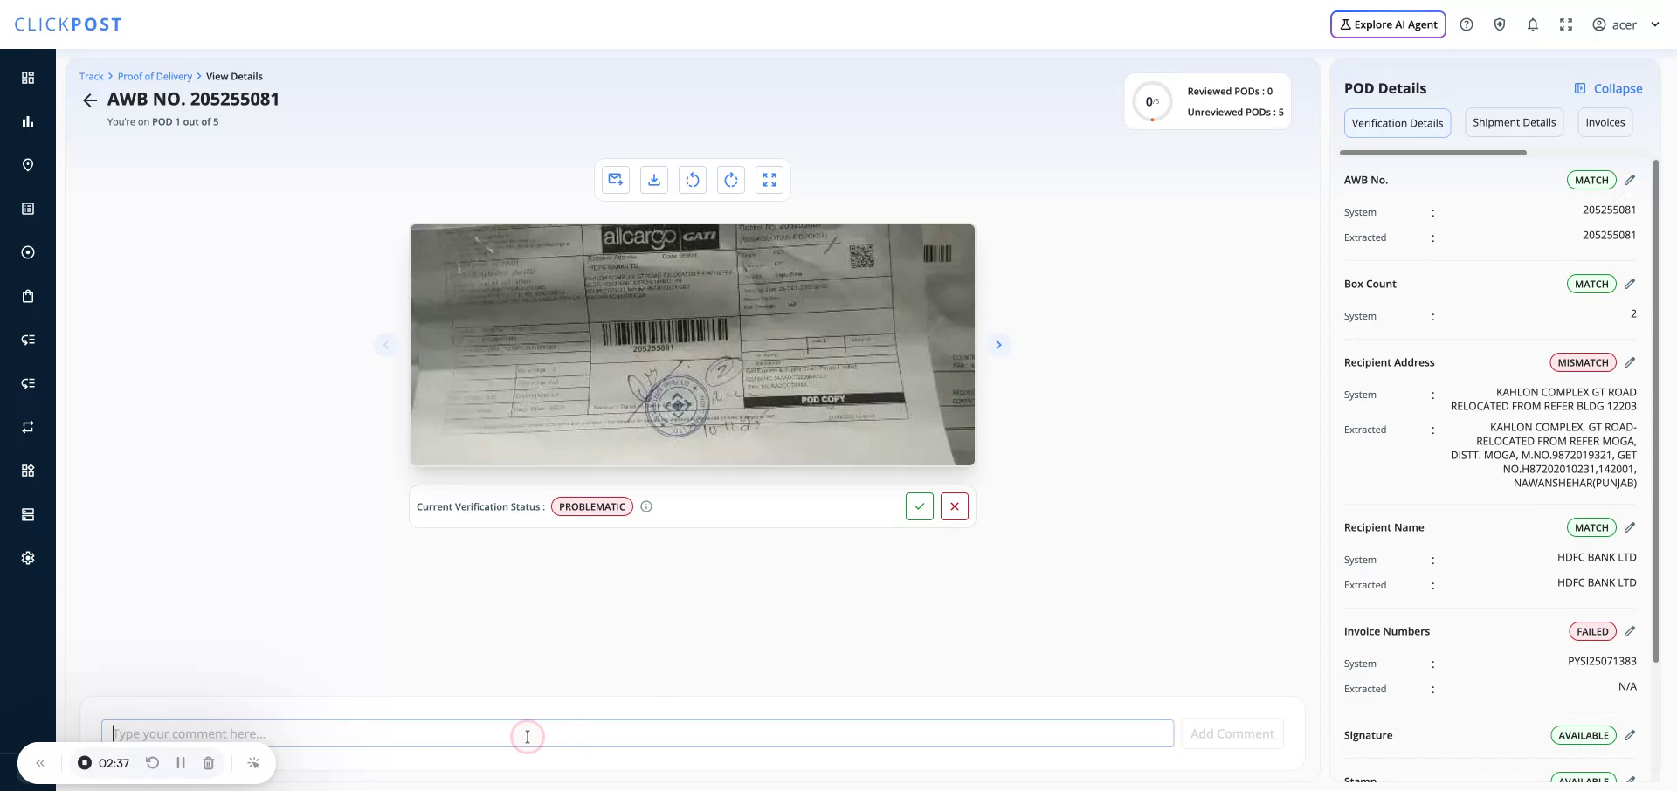Open the Proof of Delivery breadcrumb link

coord(155,76)
